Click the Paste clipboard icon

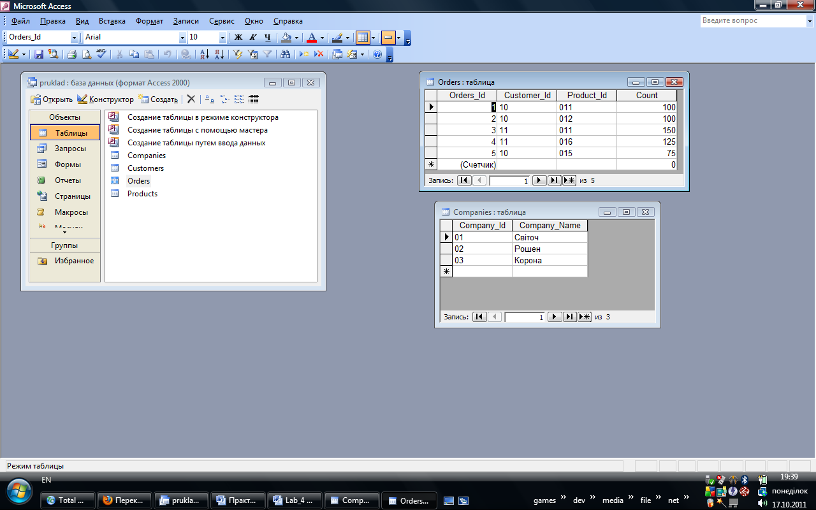coord(148,55)
